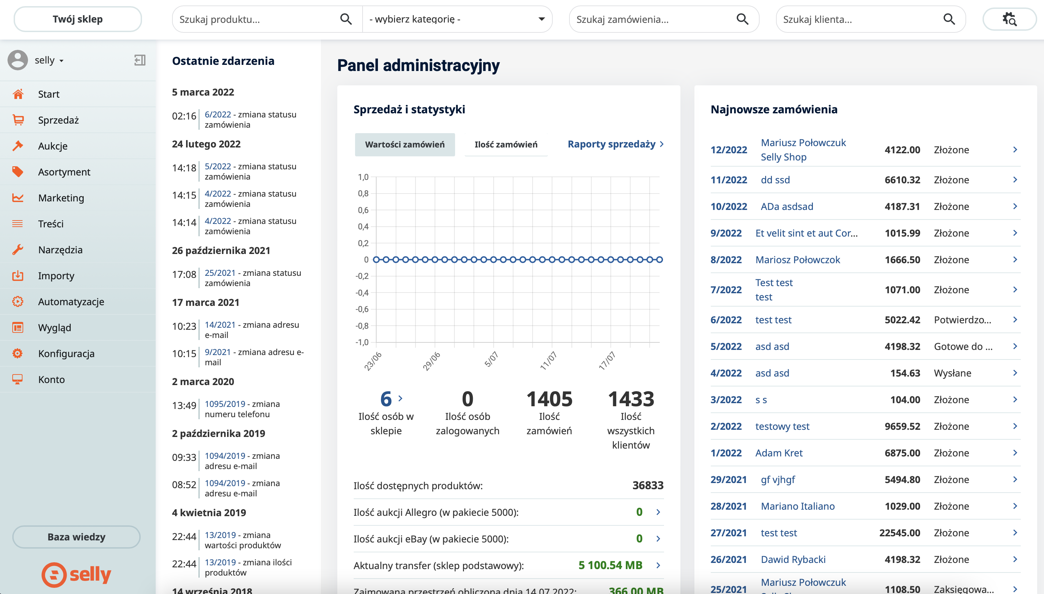Start the product search with magnifier icon
This screenshot has width=1044, height=594.
pyautogui.click(x=346, y=19)
